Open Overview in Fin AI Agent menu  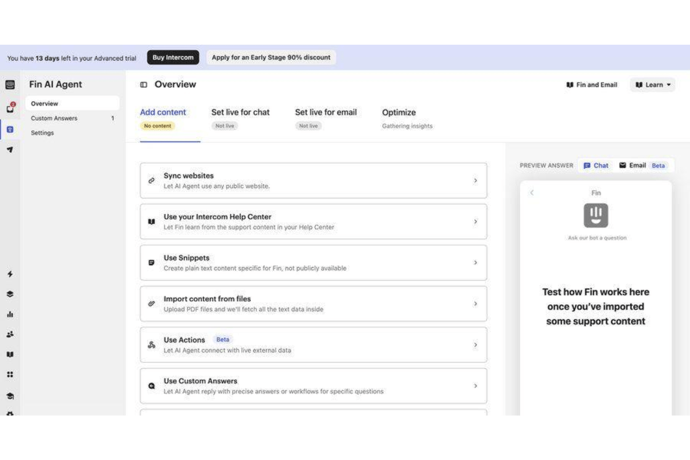[72, 103]
